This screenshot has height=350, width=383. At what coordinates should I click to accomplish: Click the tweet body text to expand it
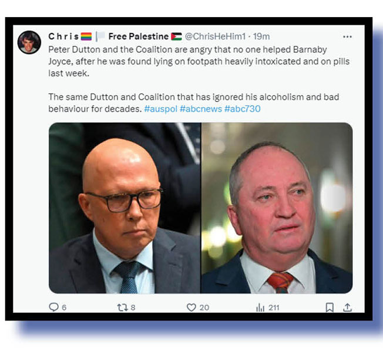199,79
